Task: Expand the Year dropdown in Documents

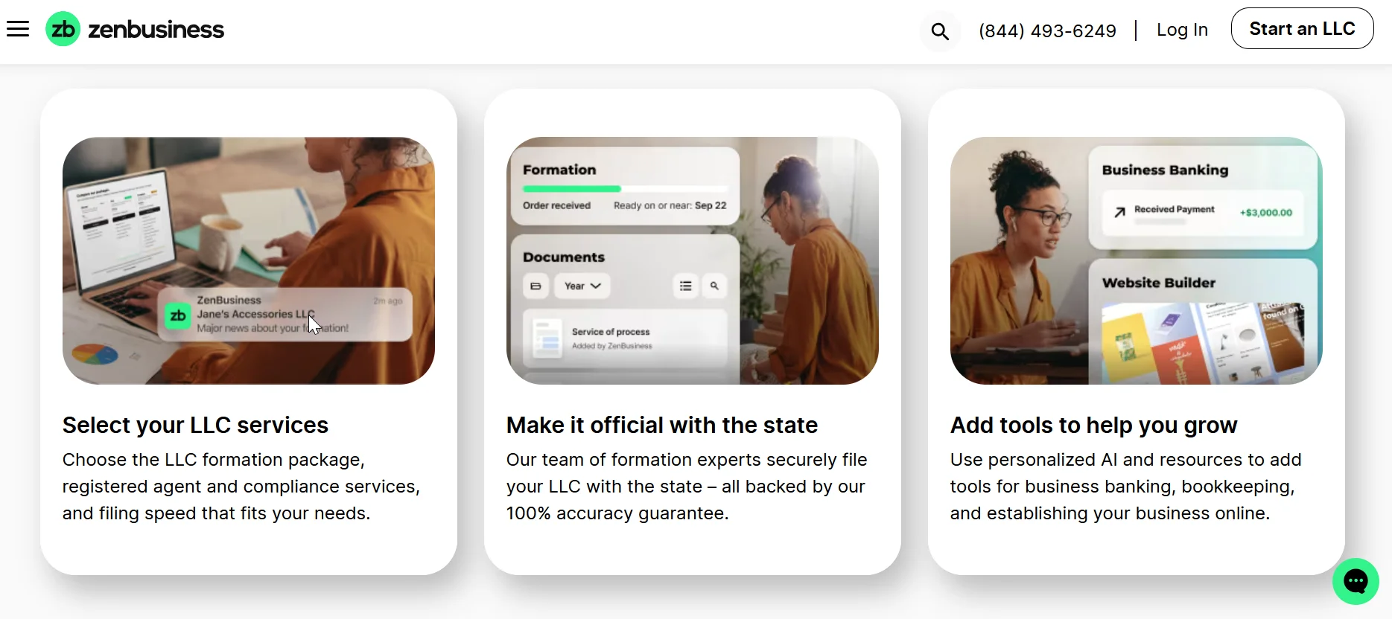Action: 582,286
